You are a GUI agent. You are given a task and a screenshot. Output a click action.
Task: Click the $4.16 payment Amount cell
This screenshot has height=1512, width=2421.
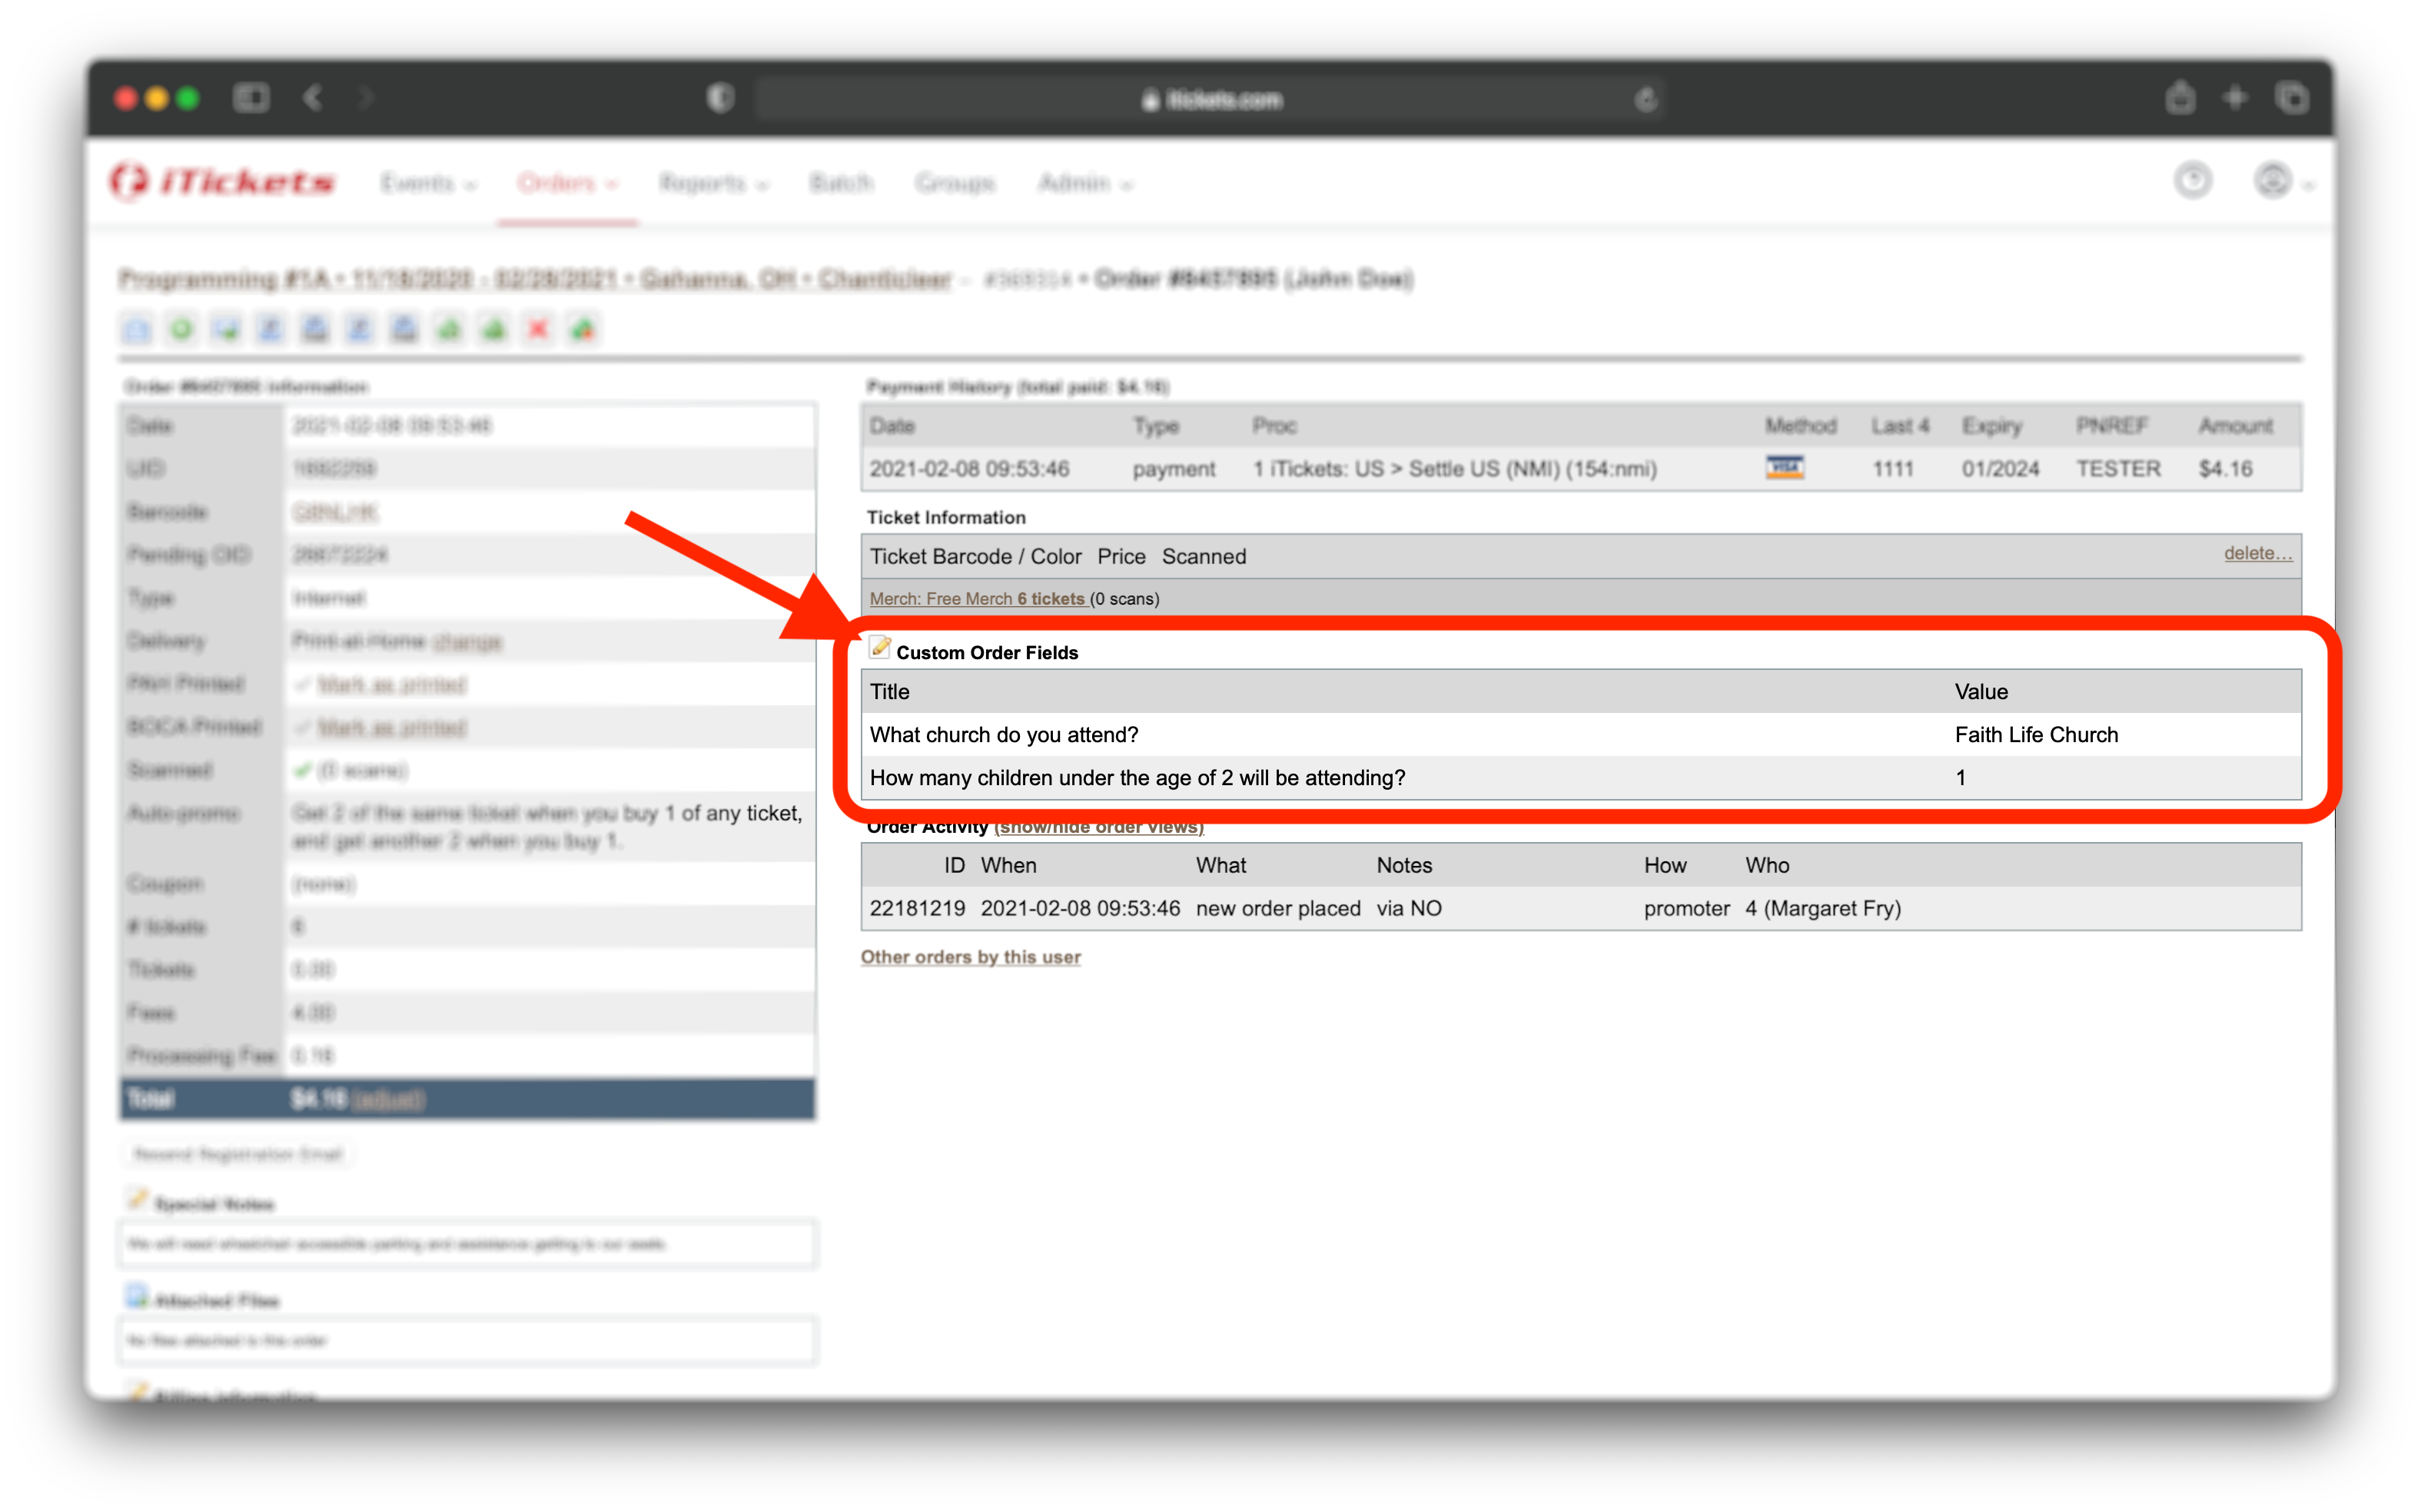tap(2225, 469)
